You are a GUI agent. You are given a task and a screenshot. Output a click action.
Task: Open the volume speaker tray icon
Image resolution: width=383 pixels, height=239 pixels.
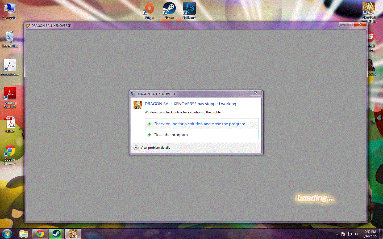pos(356,234)
